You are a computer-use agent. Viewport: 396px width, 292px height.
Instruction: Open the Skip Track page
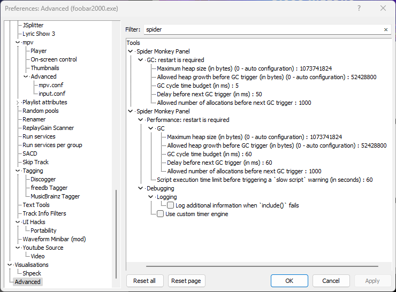[35, 162]
